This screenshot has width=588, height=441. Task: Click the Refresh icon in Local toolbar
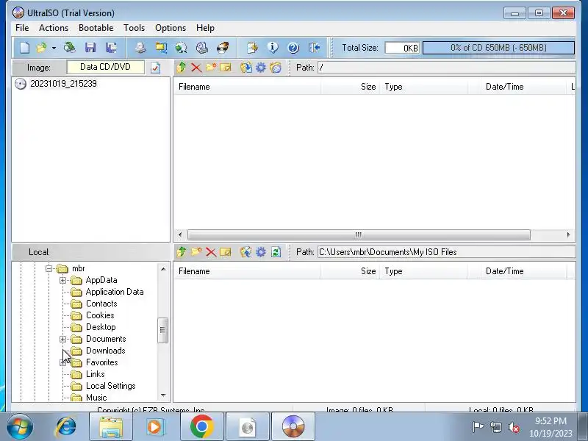[276, 252]
